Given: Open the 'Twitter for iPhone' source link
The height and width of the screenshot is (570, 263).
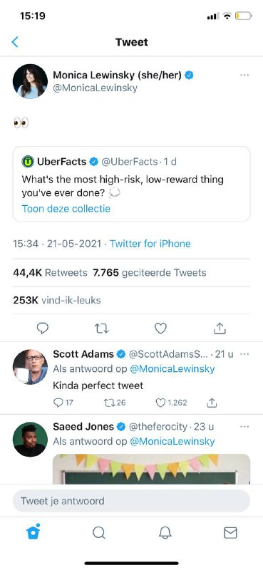Looking at the screenshot, I should pos(150,244).
